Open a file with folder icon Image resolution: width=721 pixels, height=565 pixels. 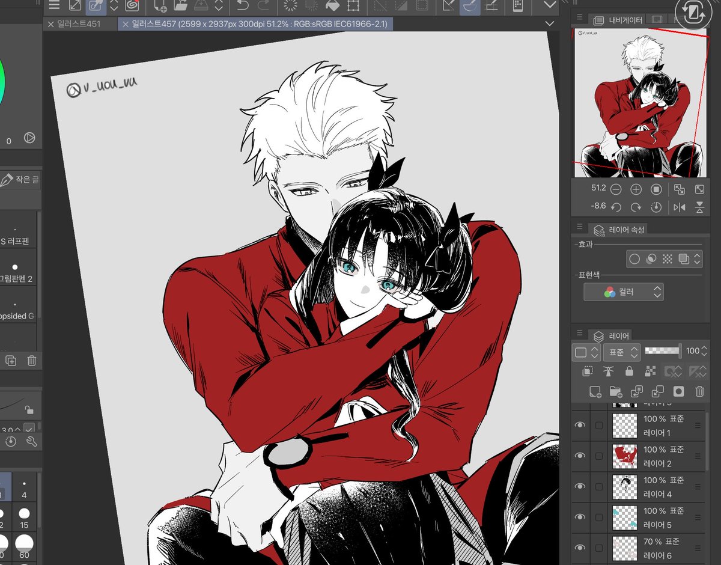coord(180,6)
